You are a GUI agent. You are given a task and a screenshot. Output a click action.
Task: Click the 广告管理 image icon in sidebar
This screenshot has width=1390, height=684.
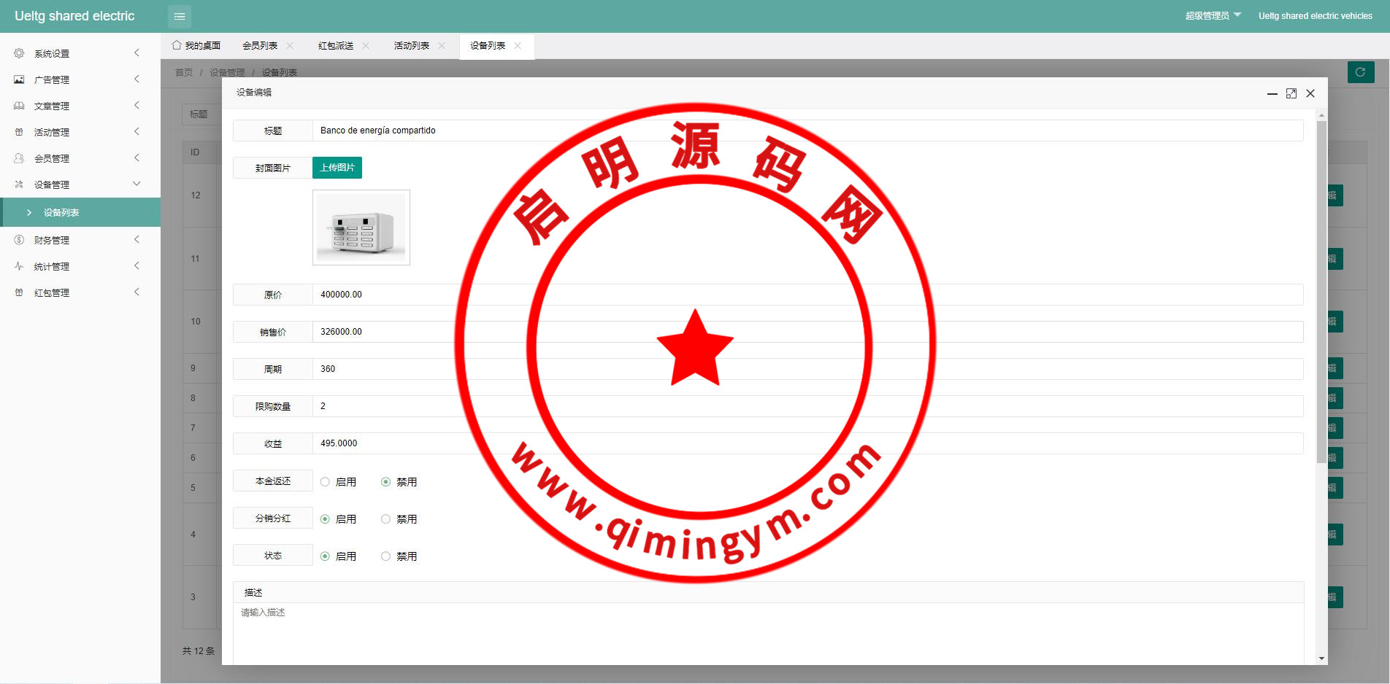[x=19, y=79]
